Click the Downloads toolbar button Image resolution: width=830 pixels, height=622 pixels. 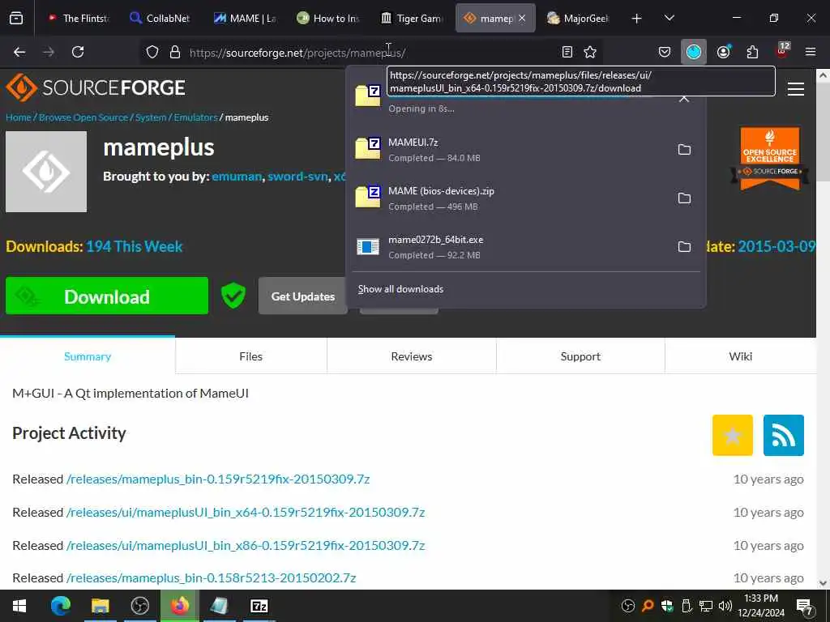(694, 52)
